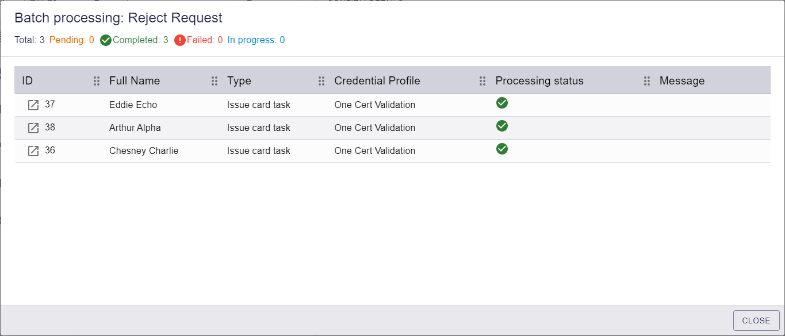This screenshot has height=336, width=785.
Task: Grab the column handle after Type header
Action: pos(321,81)
